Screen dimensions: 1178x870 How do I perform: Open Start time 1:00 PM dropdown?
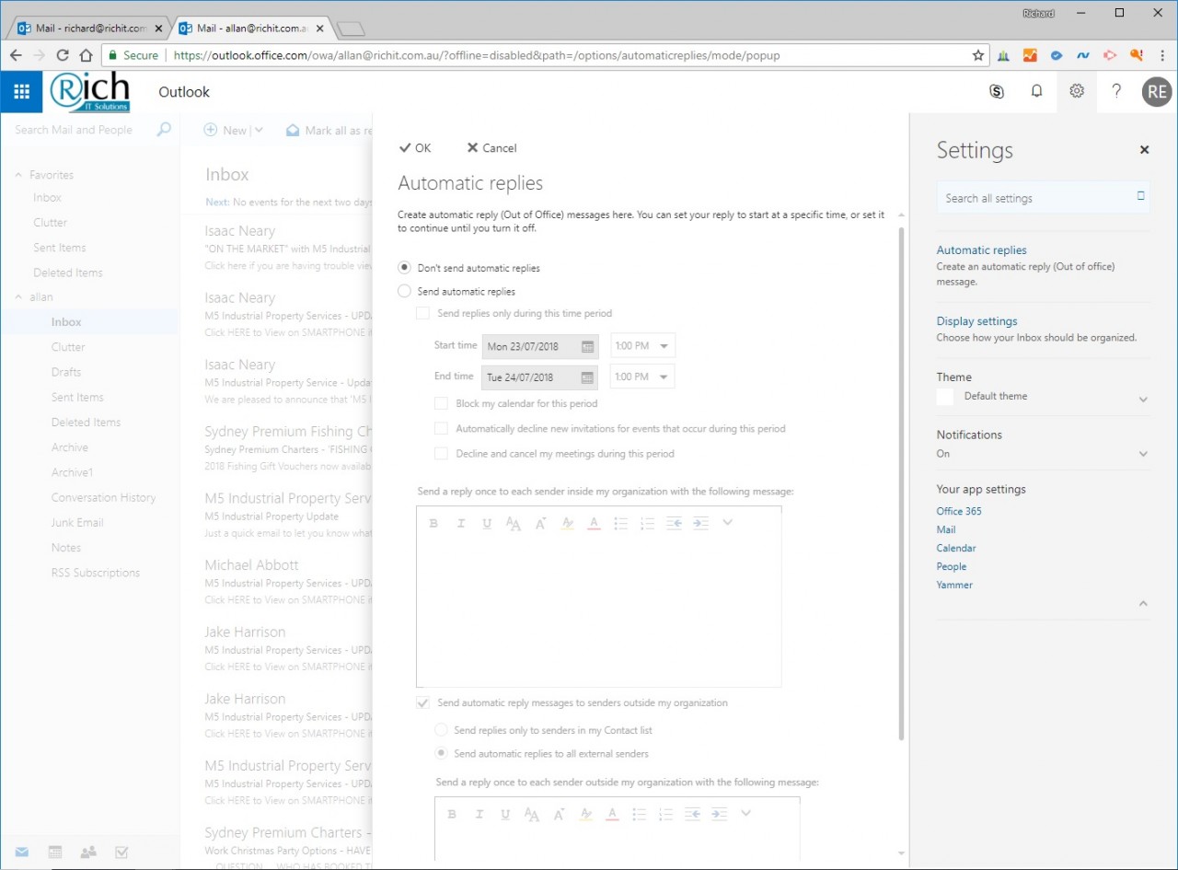click(642, 346)
